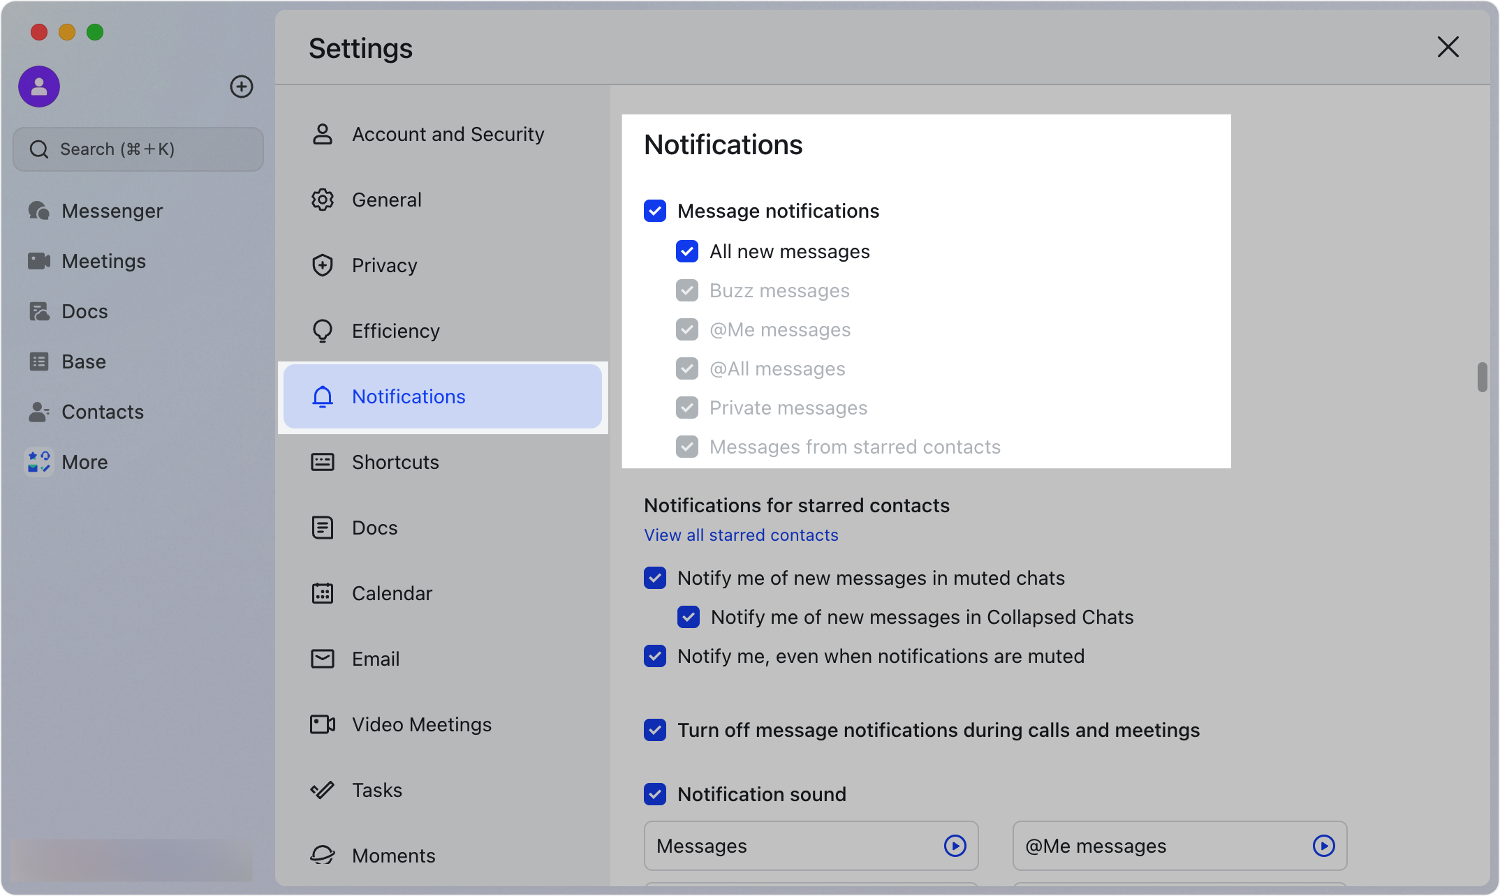
Task: Select the Video Meetings camera icon
Action: coord(322,724)
